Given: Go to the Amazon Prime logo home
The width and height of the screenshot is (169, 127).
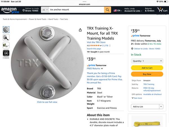Looking at the screenshot, I should [x=10, y=10].
